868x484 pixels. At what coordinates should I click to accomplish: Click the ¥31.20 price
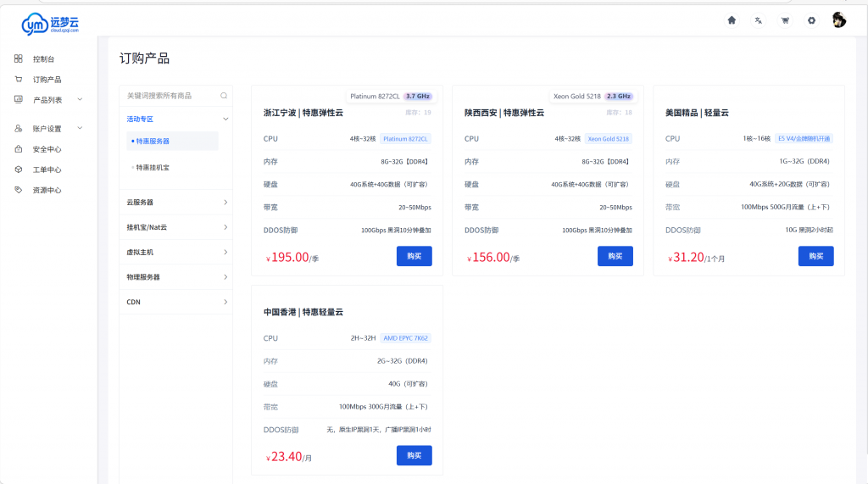[686, 258]
